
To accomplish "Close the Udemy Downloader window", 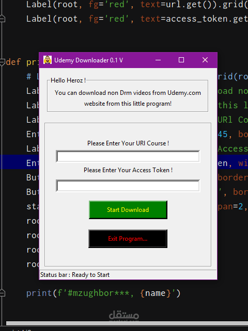I will (205, 60).
